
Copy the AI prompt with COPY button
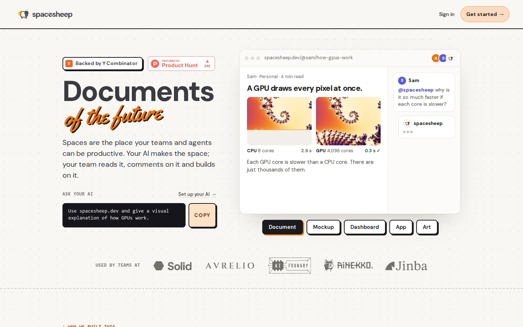(x=202, y=215)
